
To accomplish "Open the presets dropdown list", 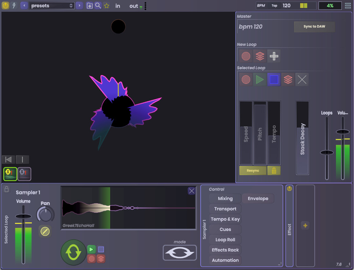I will [x=52, y=6].
